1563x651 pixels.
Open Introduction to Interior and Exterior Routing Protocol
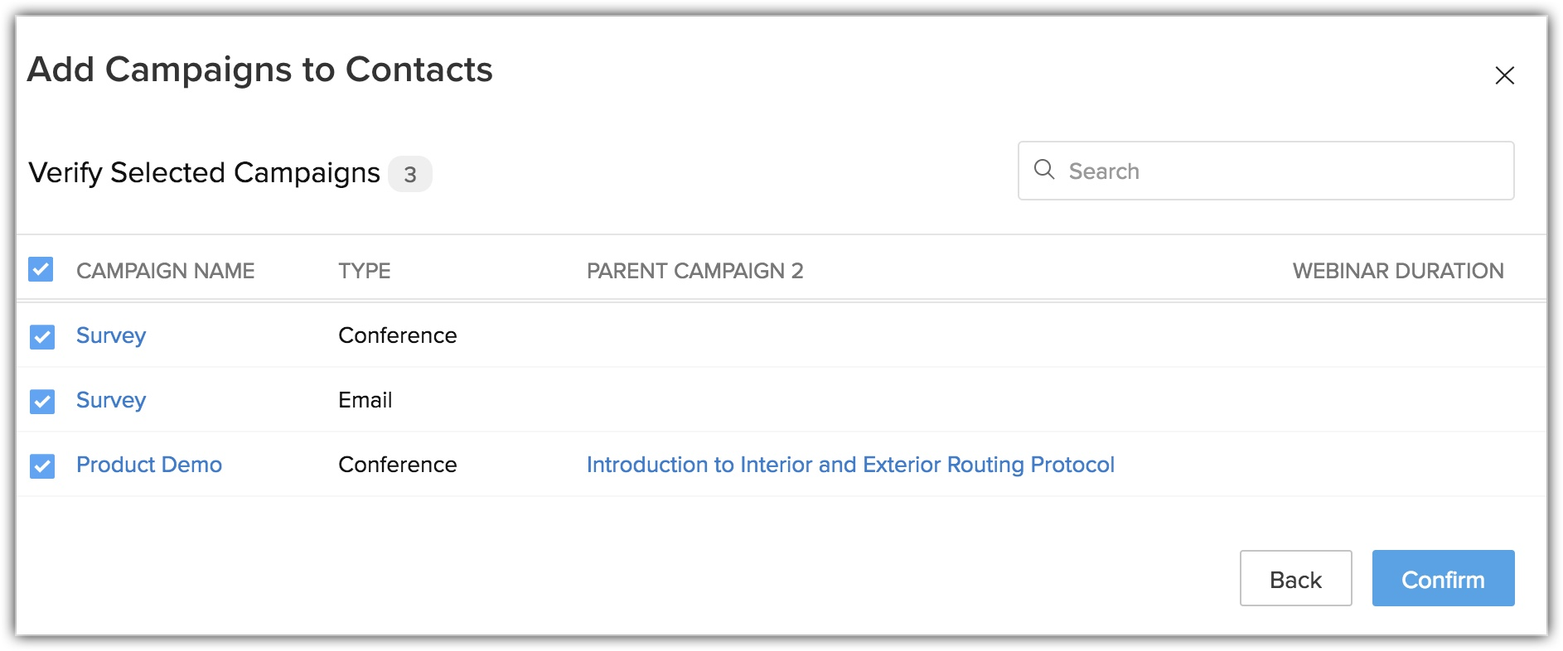tap(850, 465)
